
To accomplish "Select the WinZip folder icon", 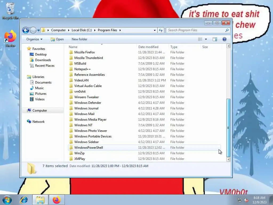I will (x=71, y=153).
